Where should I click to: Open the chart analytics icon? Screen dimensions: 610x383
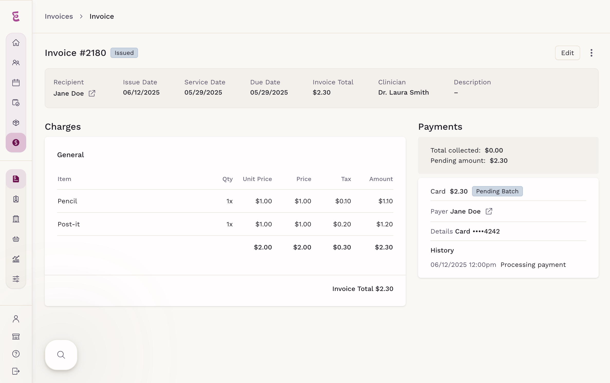pyautogui.click(x=16, y=259)
